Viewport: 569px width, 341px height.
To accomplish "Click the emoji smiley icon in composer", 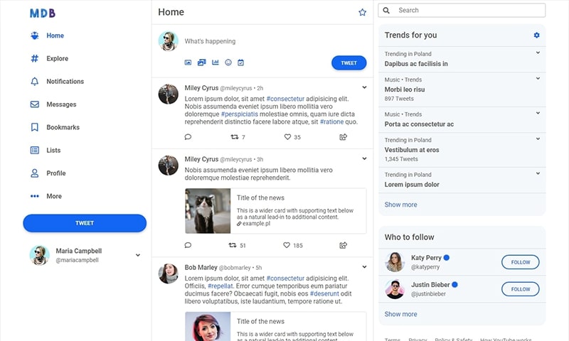I will 228,63.
